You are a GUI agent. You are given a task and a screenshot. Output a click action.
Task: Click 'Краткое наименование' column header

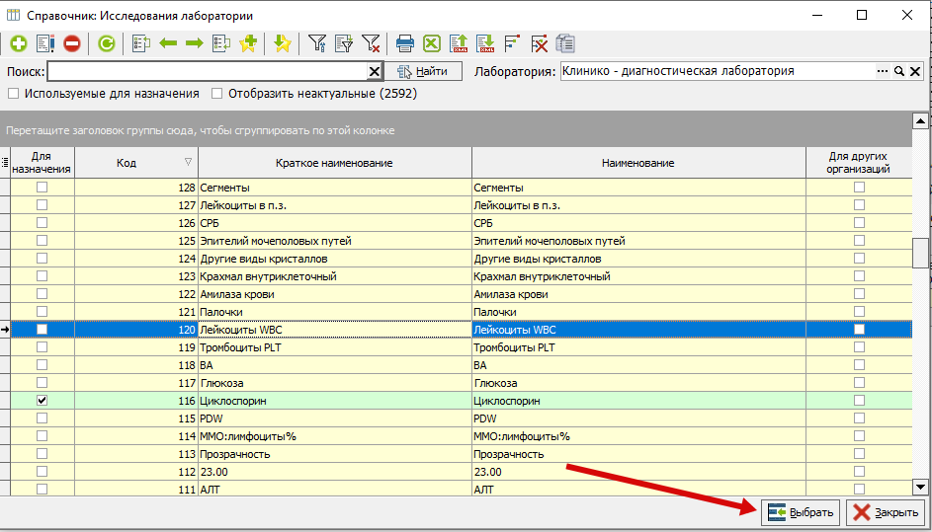click(335, 163)
